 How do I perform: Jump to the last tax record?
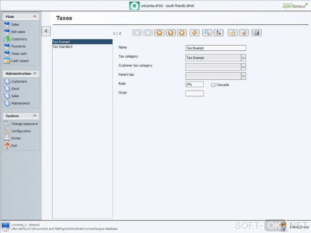click(182, 33)
